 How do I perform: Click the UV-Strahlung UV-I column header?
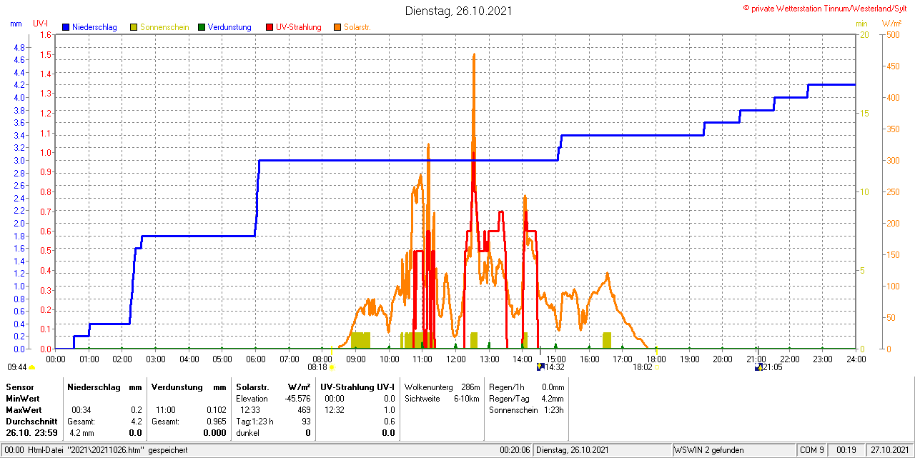point(357,387)
